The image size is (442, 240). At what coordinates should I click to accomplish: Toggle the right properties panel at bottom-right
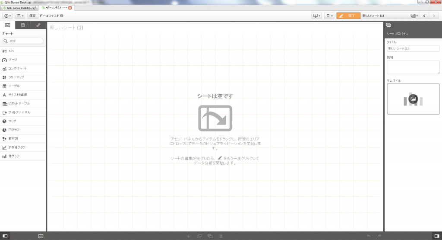(436, 236)
